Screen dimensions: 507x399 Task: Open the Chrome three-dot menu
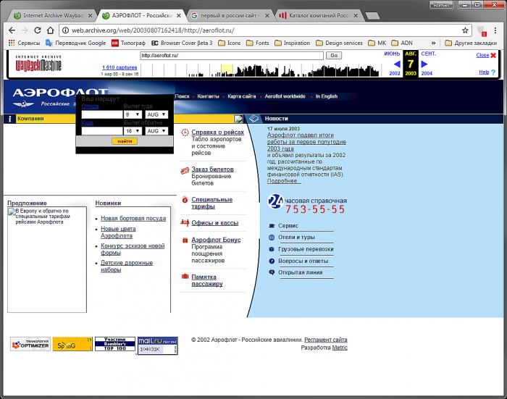click(x=495, y=30)
